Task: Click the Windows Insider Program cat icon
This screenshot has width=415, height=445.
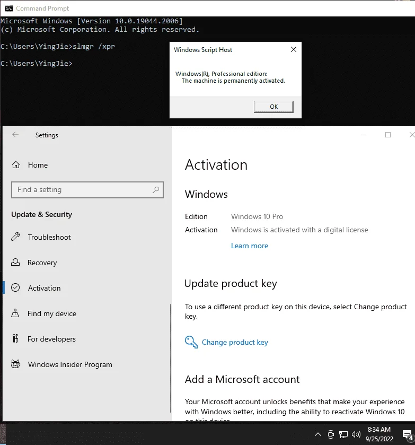Action: point(15,364)
